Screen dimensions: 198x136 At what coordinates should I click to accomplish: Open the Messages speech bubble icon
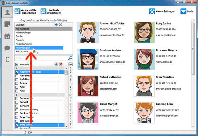[7, 48]
